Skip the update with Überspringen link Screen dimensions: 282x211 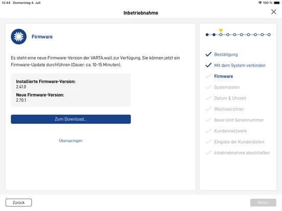coord(70,141)
